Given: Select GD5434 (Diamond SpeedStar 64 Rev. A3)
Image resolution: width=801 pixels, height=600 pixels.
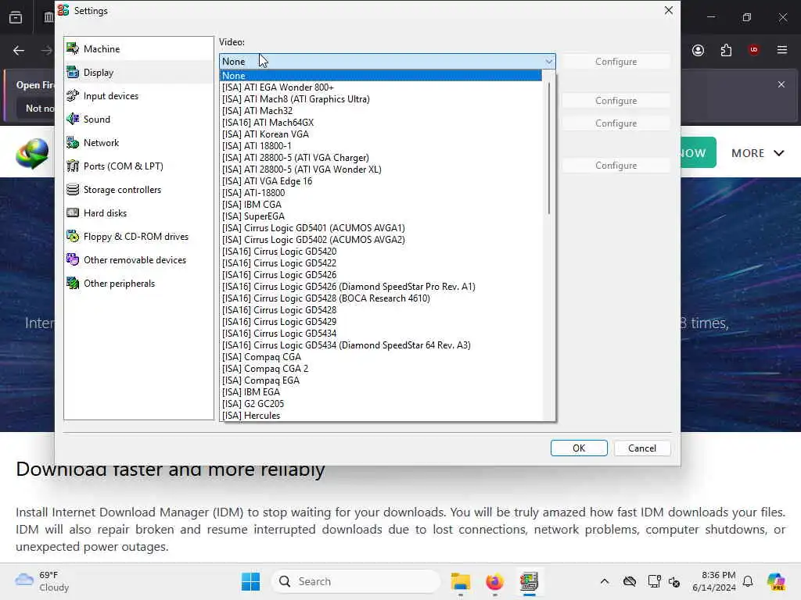Looking at the screenshot, I should (x=381, y=345).
